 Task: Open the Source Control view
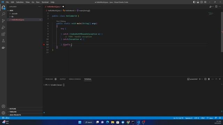coord(3,21)
